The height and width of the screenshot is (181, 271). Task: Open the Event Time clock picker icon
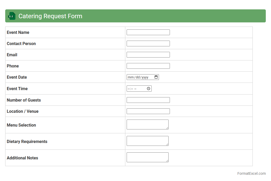click(149, 89)
